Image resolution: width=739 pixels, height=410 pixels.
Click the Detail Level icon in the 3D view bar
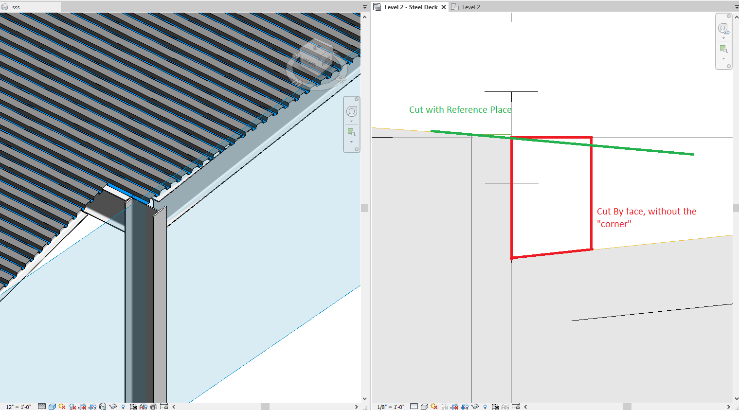click(x=42, y=406)
